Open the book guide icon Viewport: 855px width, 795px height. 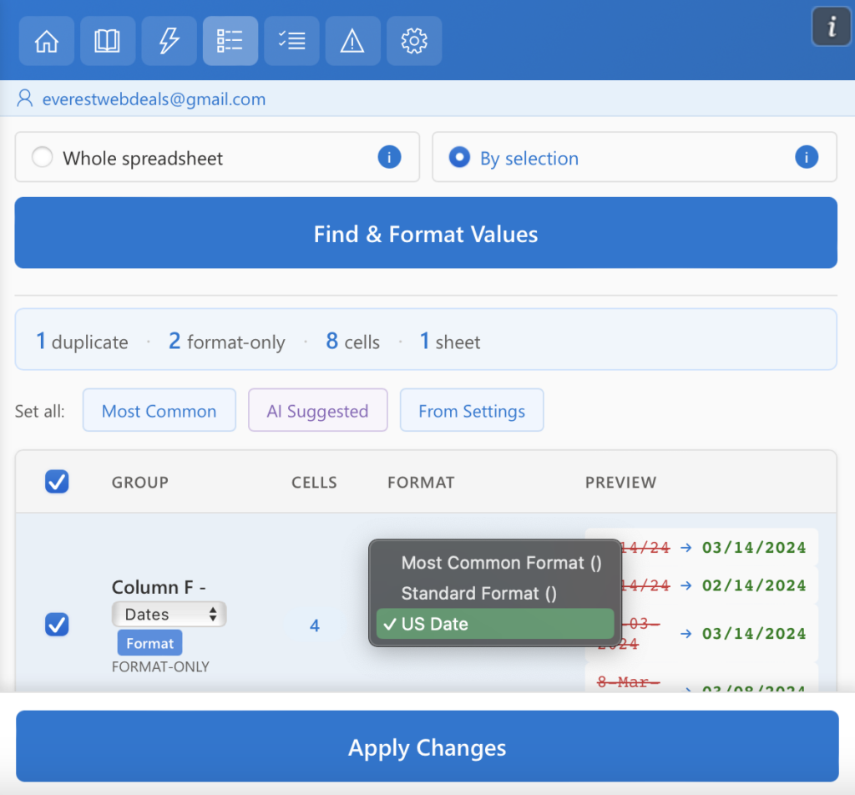click(x=108, y=41)
